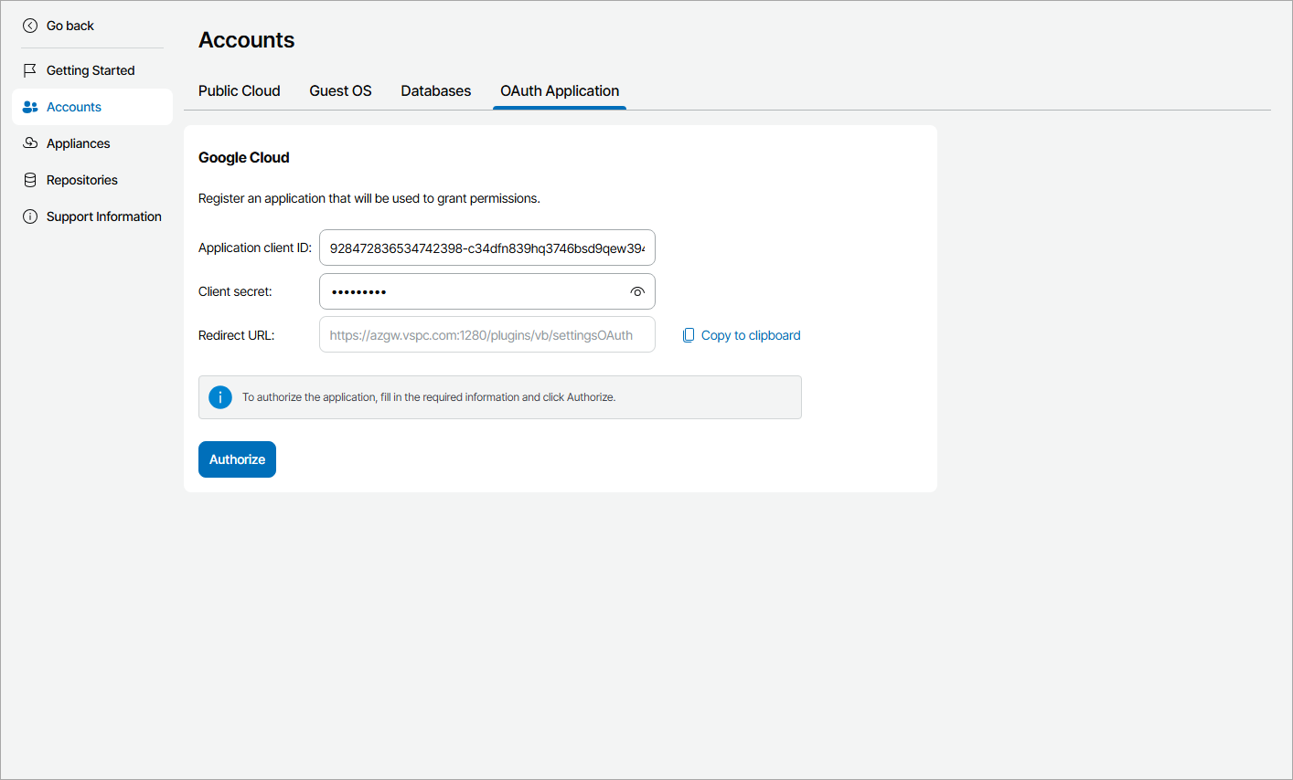Go to Support Information in sidebar
The image size is (1293, 780).
[x=104, y=216]
